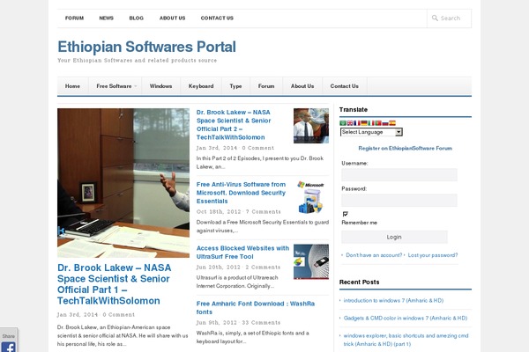Click '0 Comment' under the Part 1 headline

click(x=119, y=315)
